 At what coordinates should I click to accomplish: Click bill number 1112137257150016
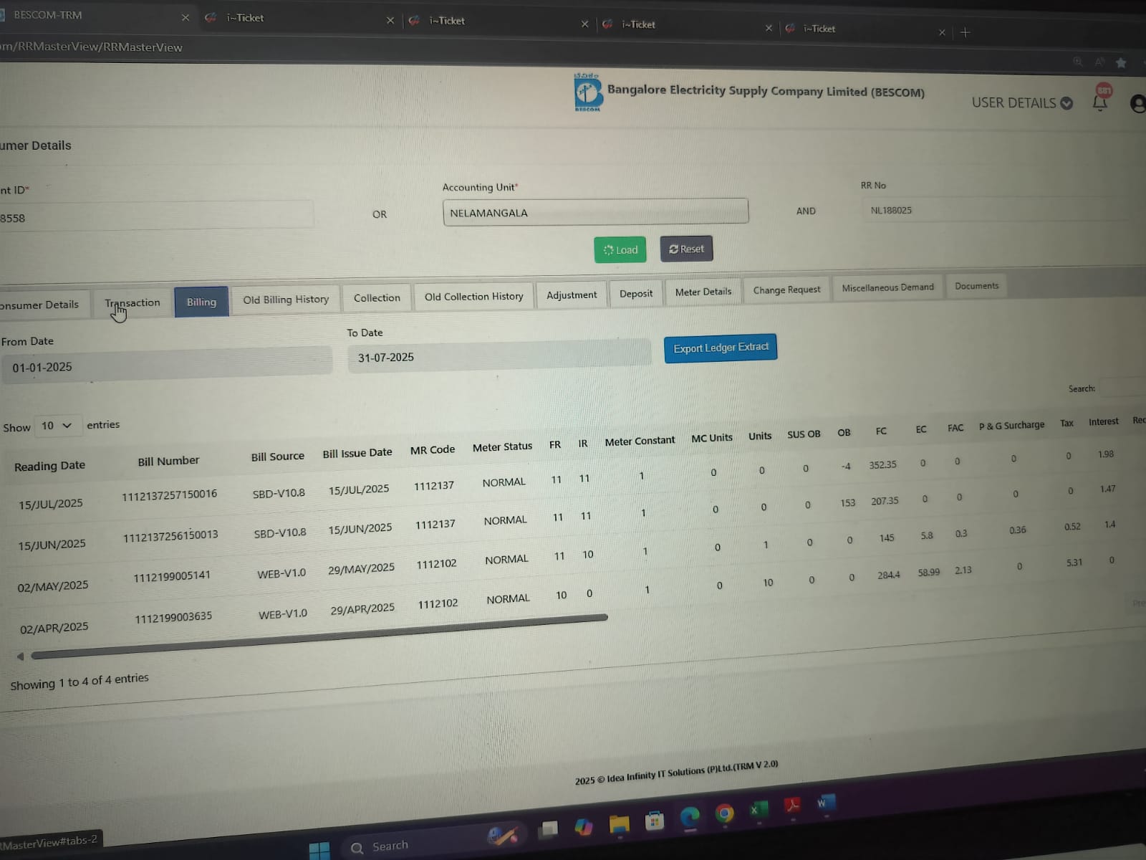(x=169, y=495)
